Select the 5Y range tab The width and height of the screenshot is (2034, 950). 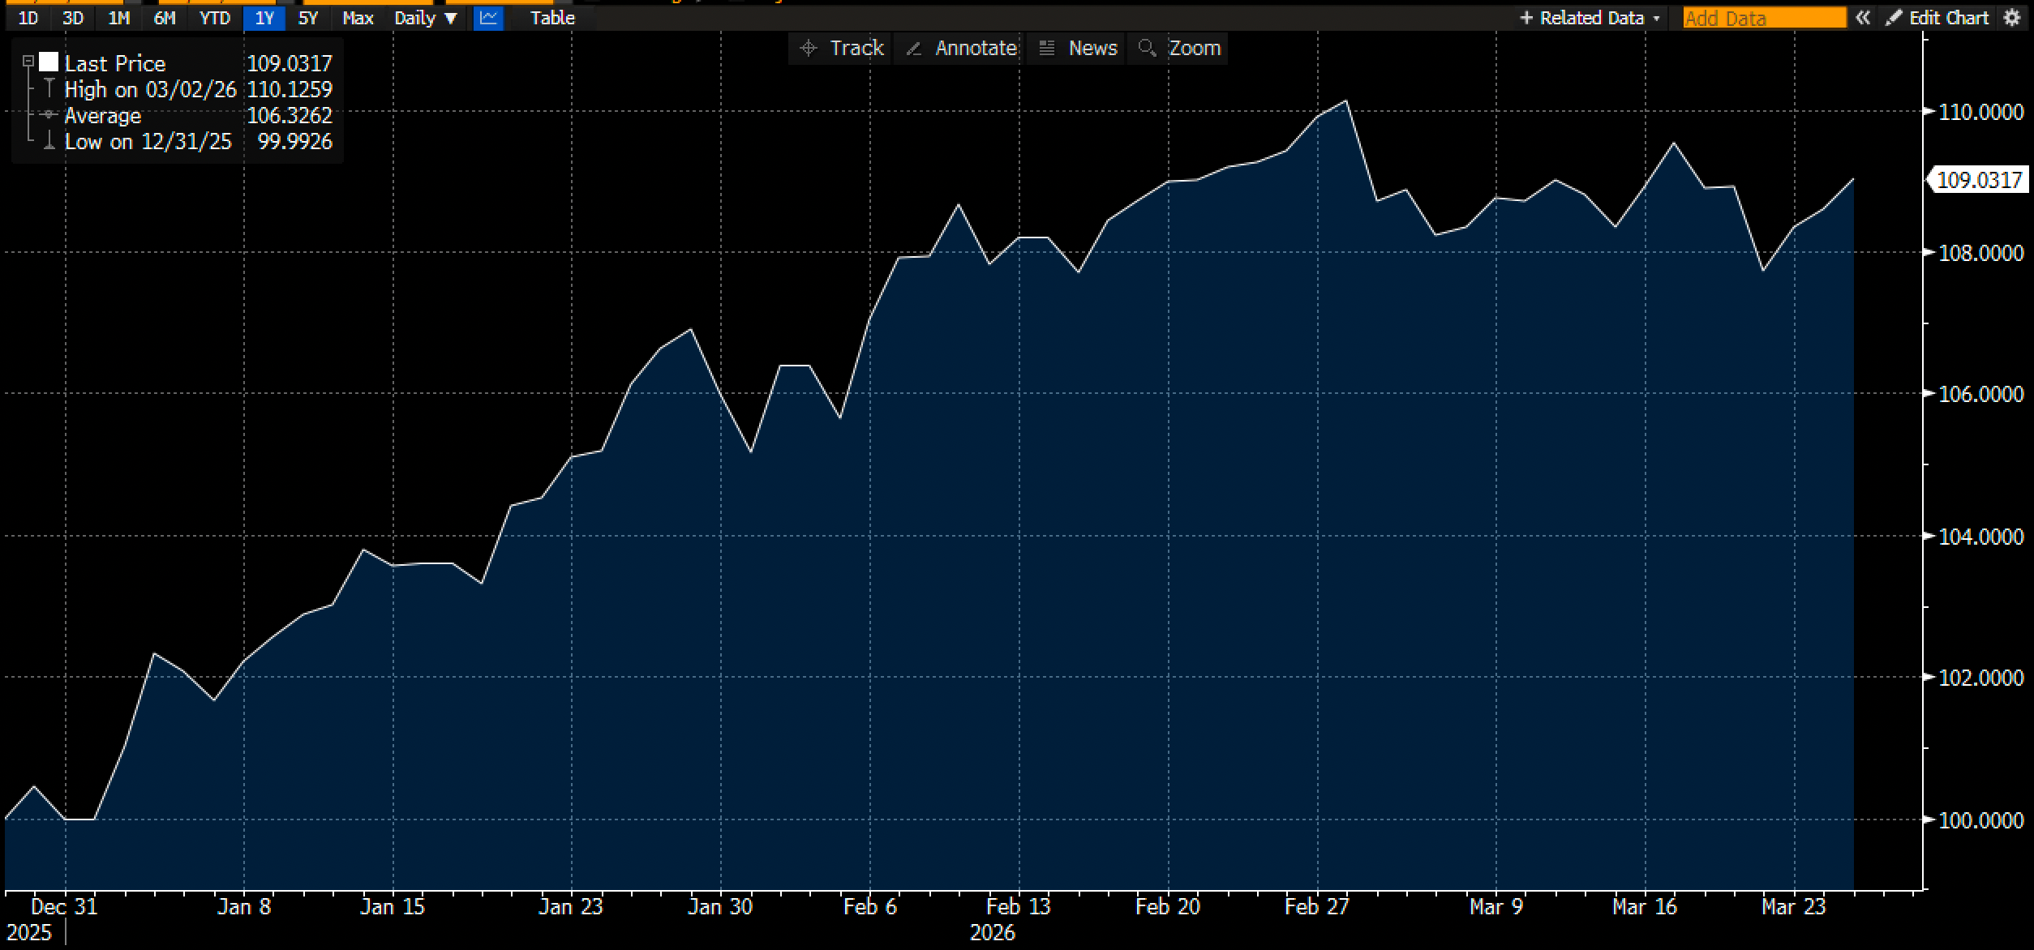tap(308, 18)
